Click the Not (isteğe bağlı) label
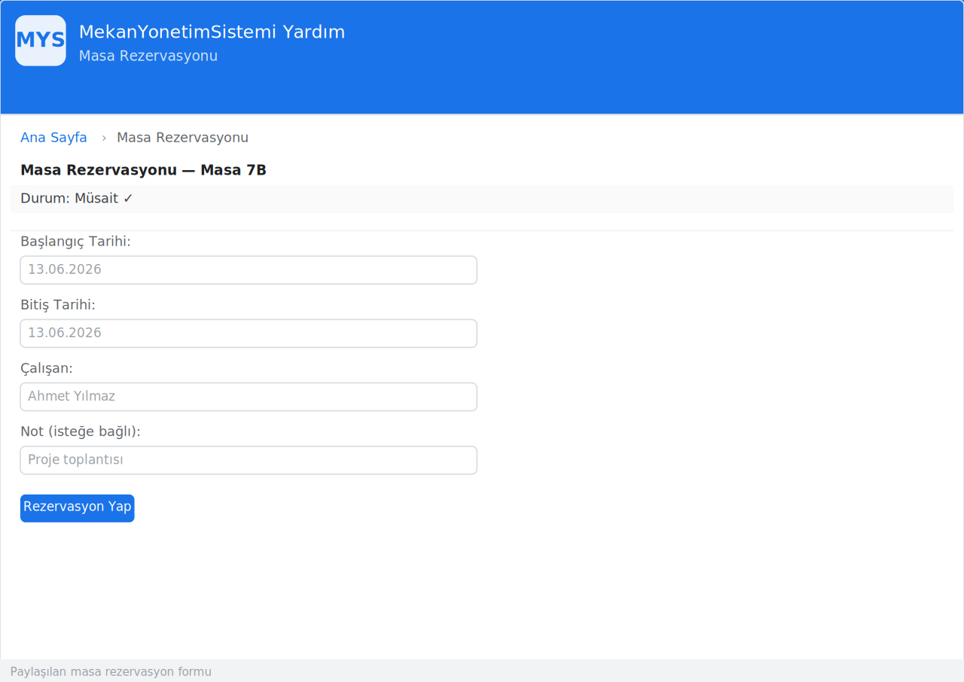The height and width of the screenshot is (682, 964). point(81,431)
